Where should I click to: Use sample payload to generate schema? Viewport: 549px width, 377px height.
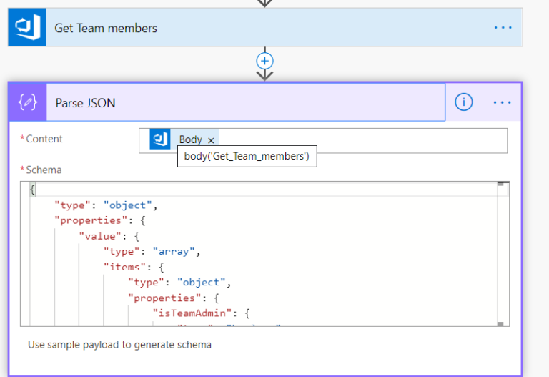pyautogui.click(x=119, y=345)
